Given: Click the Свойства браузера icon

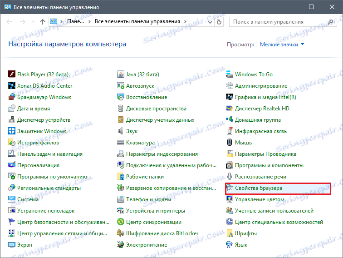Looking at the screenshot, I should pos(230,188).
